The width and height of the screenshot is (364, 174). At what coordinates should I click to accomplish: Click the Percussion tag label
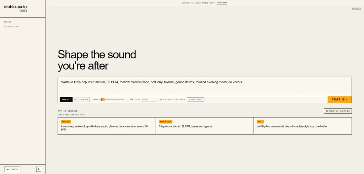coord(166,122)
